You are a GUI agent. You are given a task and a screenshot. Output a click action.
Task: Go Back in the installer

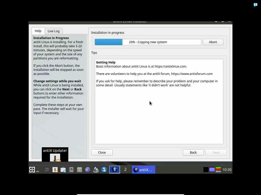pos(193,152)
